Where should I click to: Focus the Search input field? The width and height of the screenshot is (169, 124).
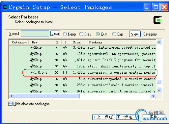click(35, 34)
